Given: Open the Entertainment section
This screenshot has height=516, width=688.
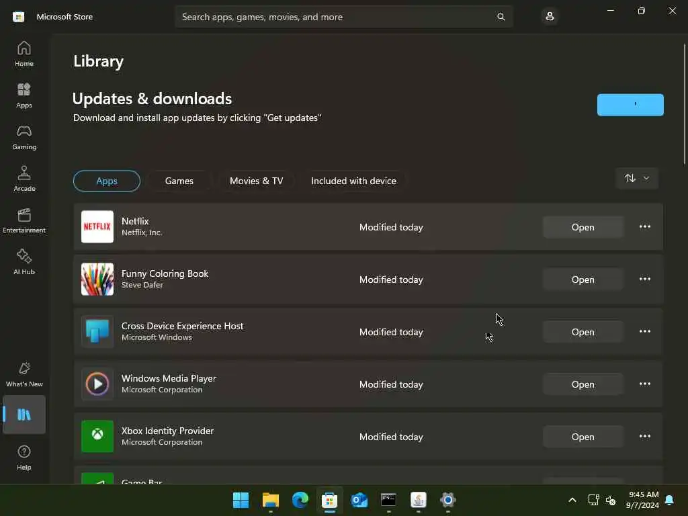Looking at the screenshot, I should 24,220.
